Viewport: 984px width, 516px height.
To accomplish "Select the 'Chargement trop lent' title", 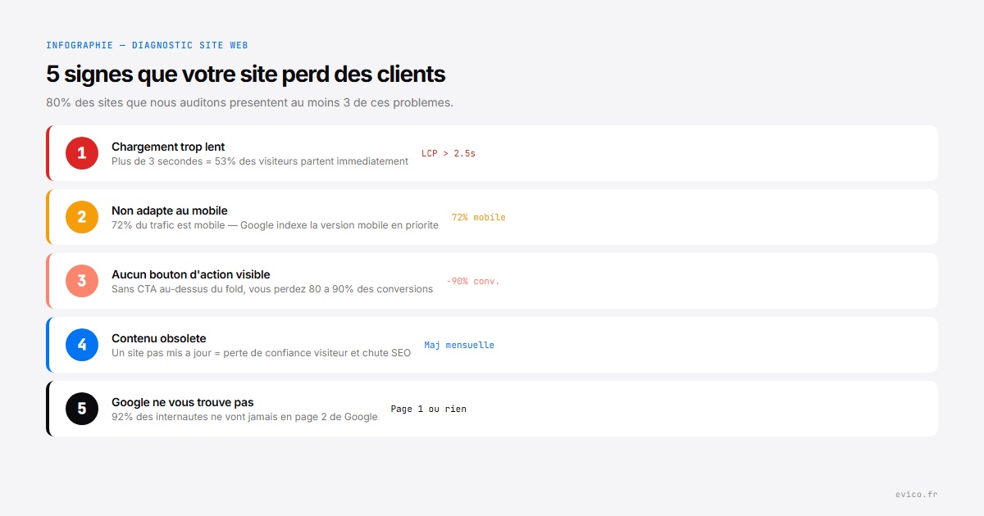I will click(168, 147).
